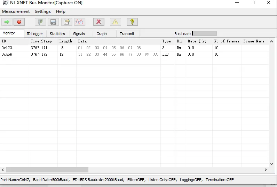Image resolution: width=277 pixels, height=187 pixels.
Task: Click the red circle Stop toolbar icon
Action: (x=19, y=22)
